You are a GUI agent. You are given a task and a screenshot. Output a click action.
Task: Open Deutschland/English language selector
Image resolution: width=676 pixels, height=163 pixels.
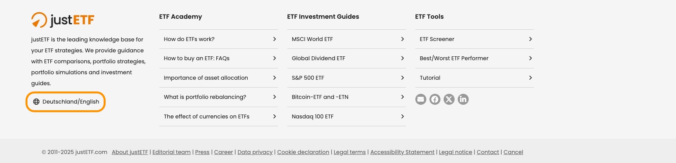click(71, 102)
